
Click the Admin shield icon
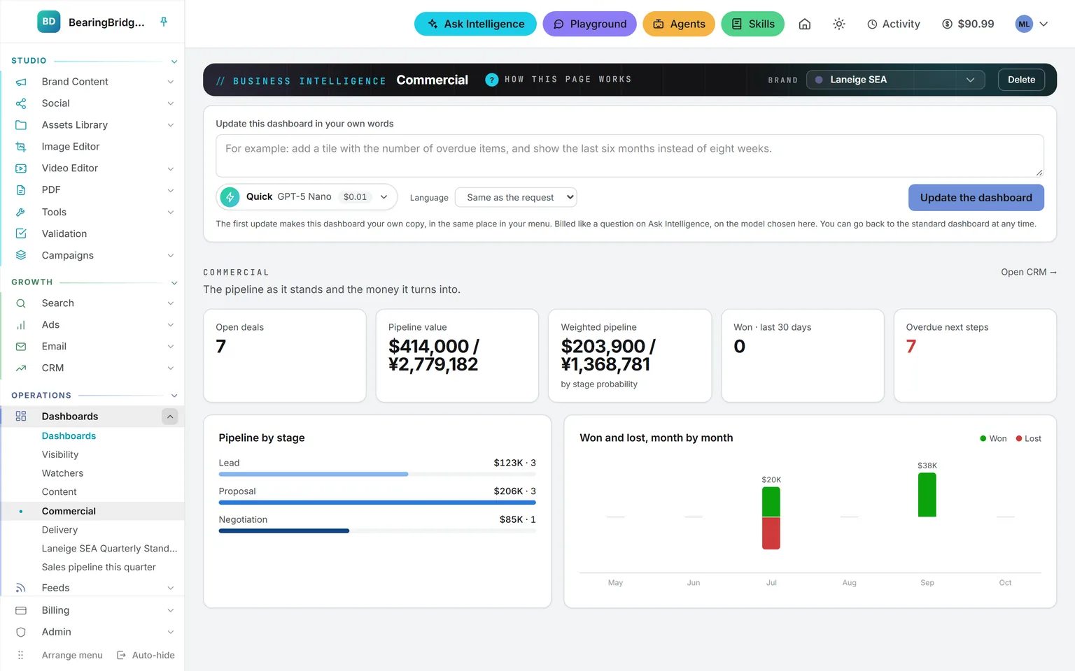(21, 632)
